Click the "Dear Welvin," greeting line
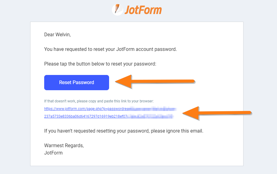This screenshot has width=277, height=174. click(x=57, y=35)
